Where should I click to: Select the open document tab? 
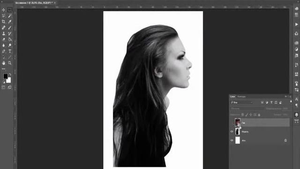34,3
